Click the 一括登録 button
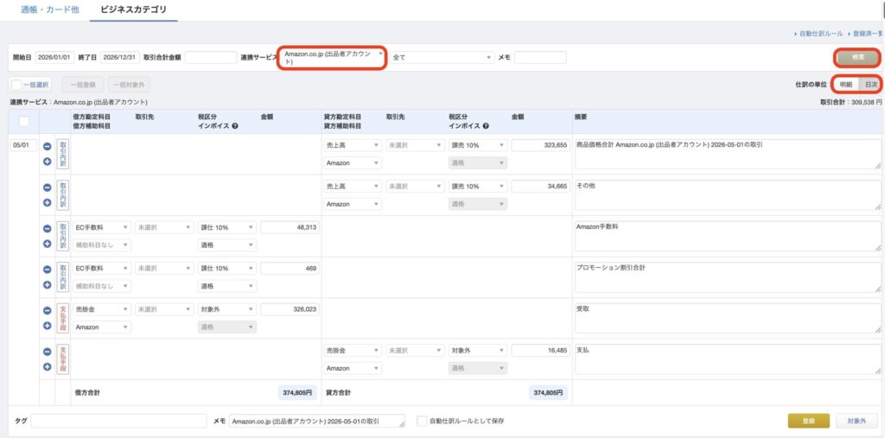The width and height of the screenshot is (885, 438). coord(83,85)
